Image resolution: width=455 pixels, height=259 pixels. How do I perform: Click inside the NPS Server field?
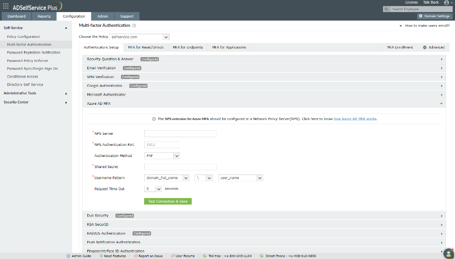[x=180, y=134]
